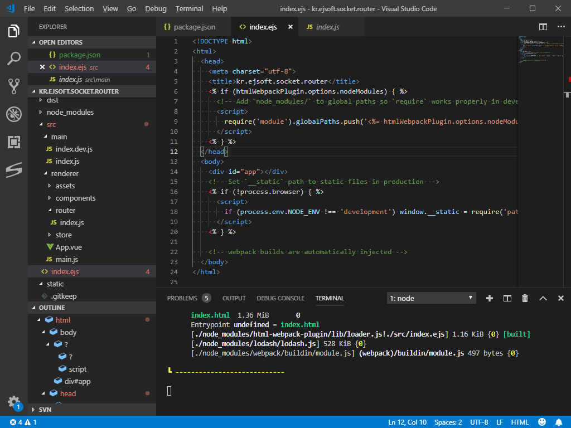This screenshot has height=428, width=571.
Task: Switch to the Output panel tab
Action: pyautogui.click(x=234, y=299)
